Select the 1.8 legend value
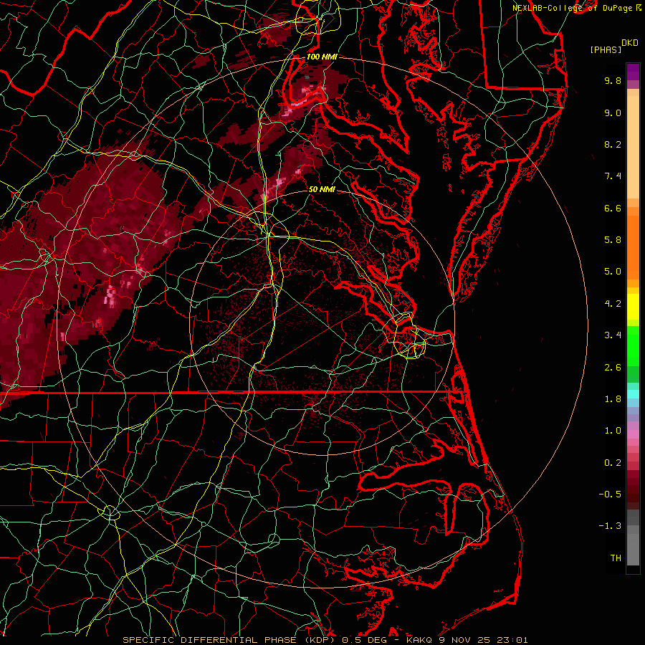This screenshot has width=645, height=645. pyautogui.click(x=613, y=399)
